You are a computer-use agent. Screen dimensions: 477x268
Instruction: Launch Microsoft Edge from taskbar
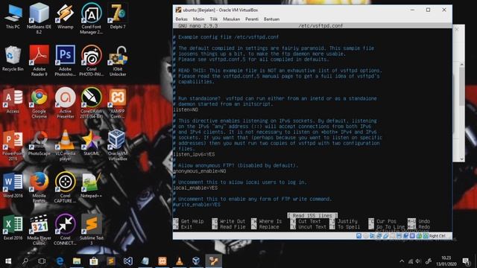point(60,261)
